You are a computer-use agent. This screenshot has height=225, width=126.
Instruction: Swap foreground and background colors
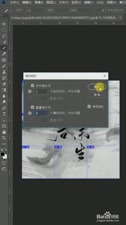point(6,149)
